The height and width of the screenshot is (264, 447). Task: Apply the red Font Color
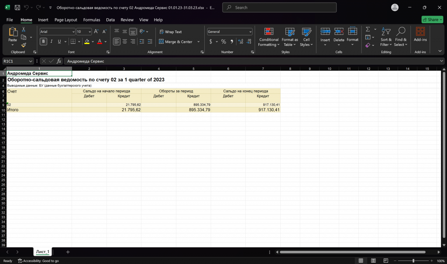point(100,41)
